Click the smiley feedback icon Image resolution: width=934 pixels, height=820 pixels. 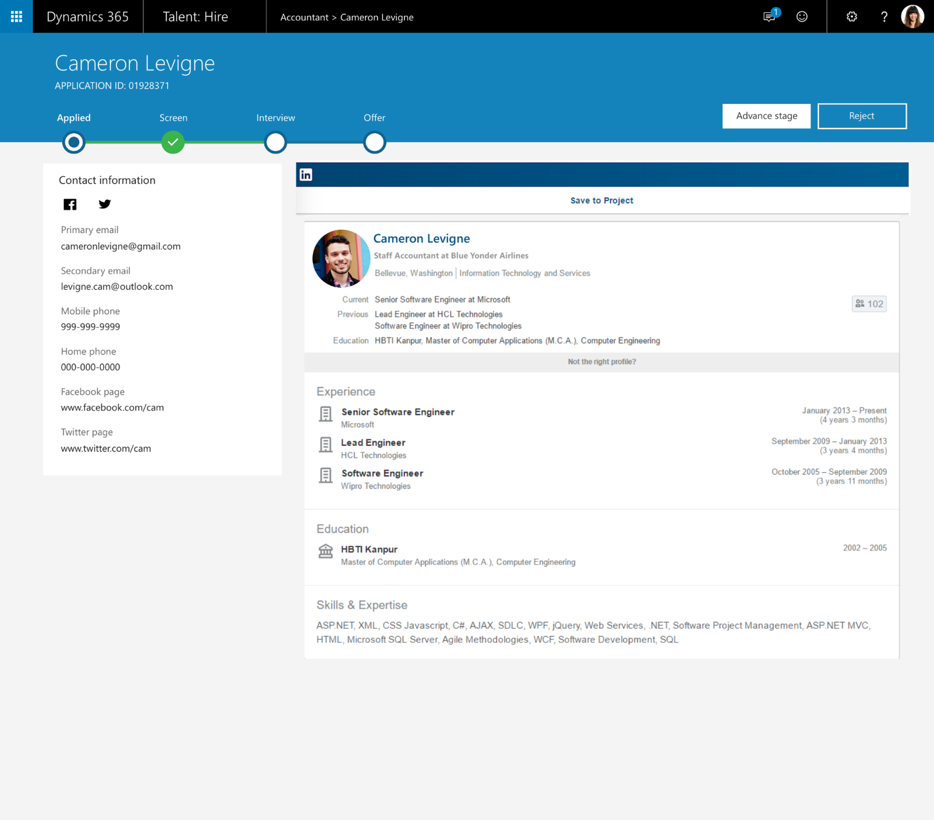point(802,17)
